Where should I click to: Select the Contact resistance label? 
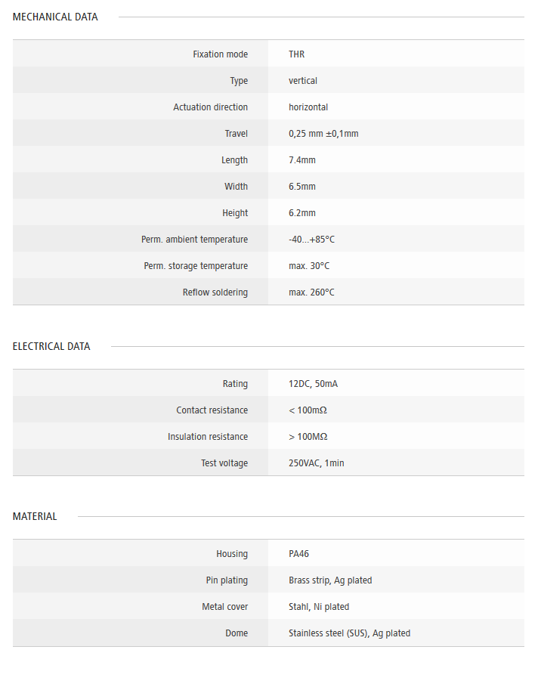[x=212, y=410]
